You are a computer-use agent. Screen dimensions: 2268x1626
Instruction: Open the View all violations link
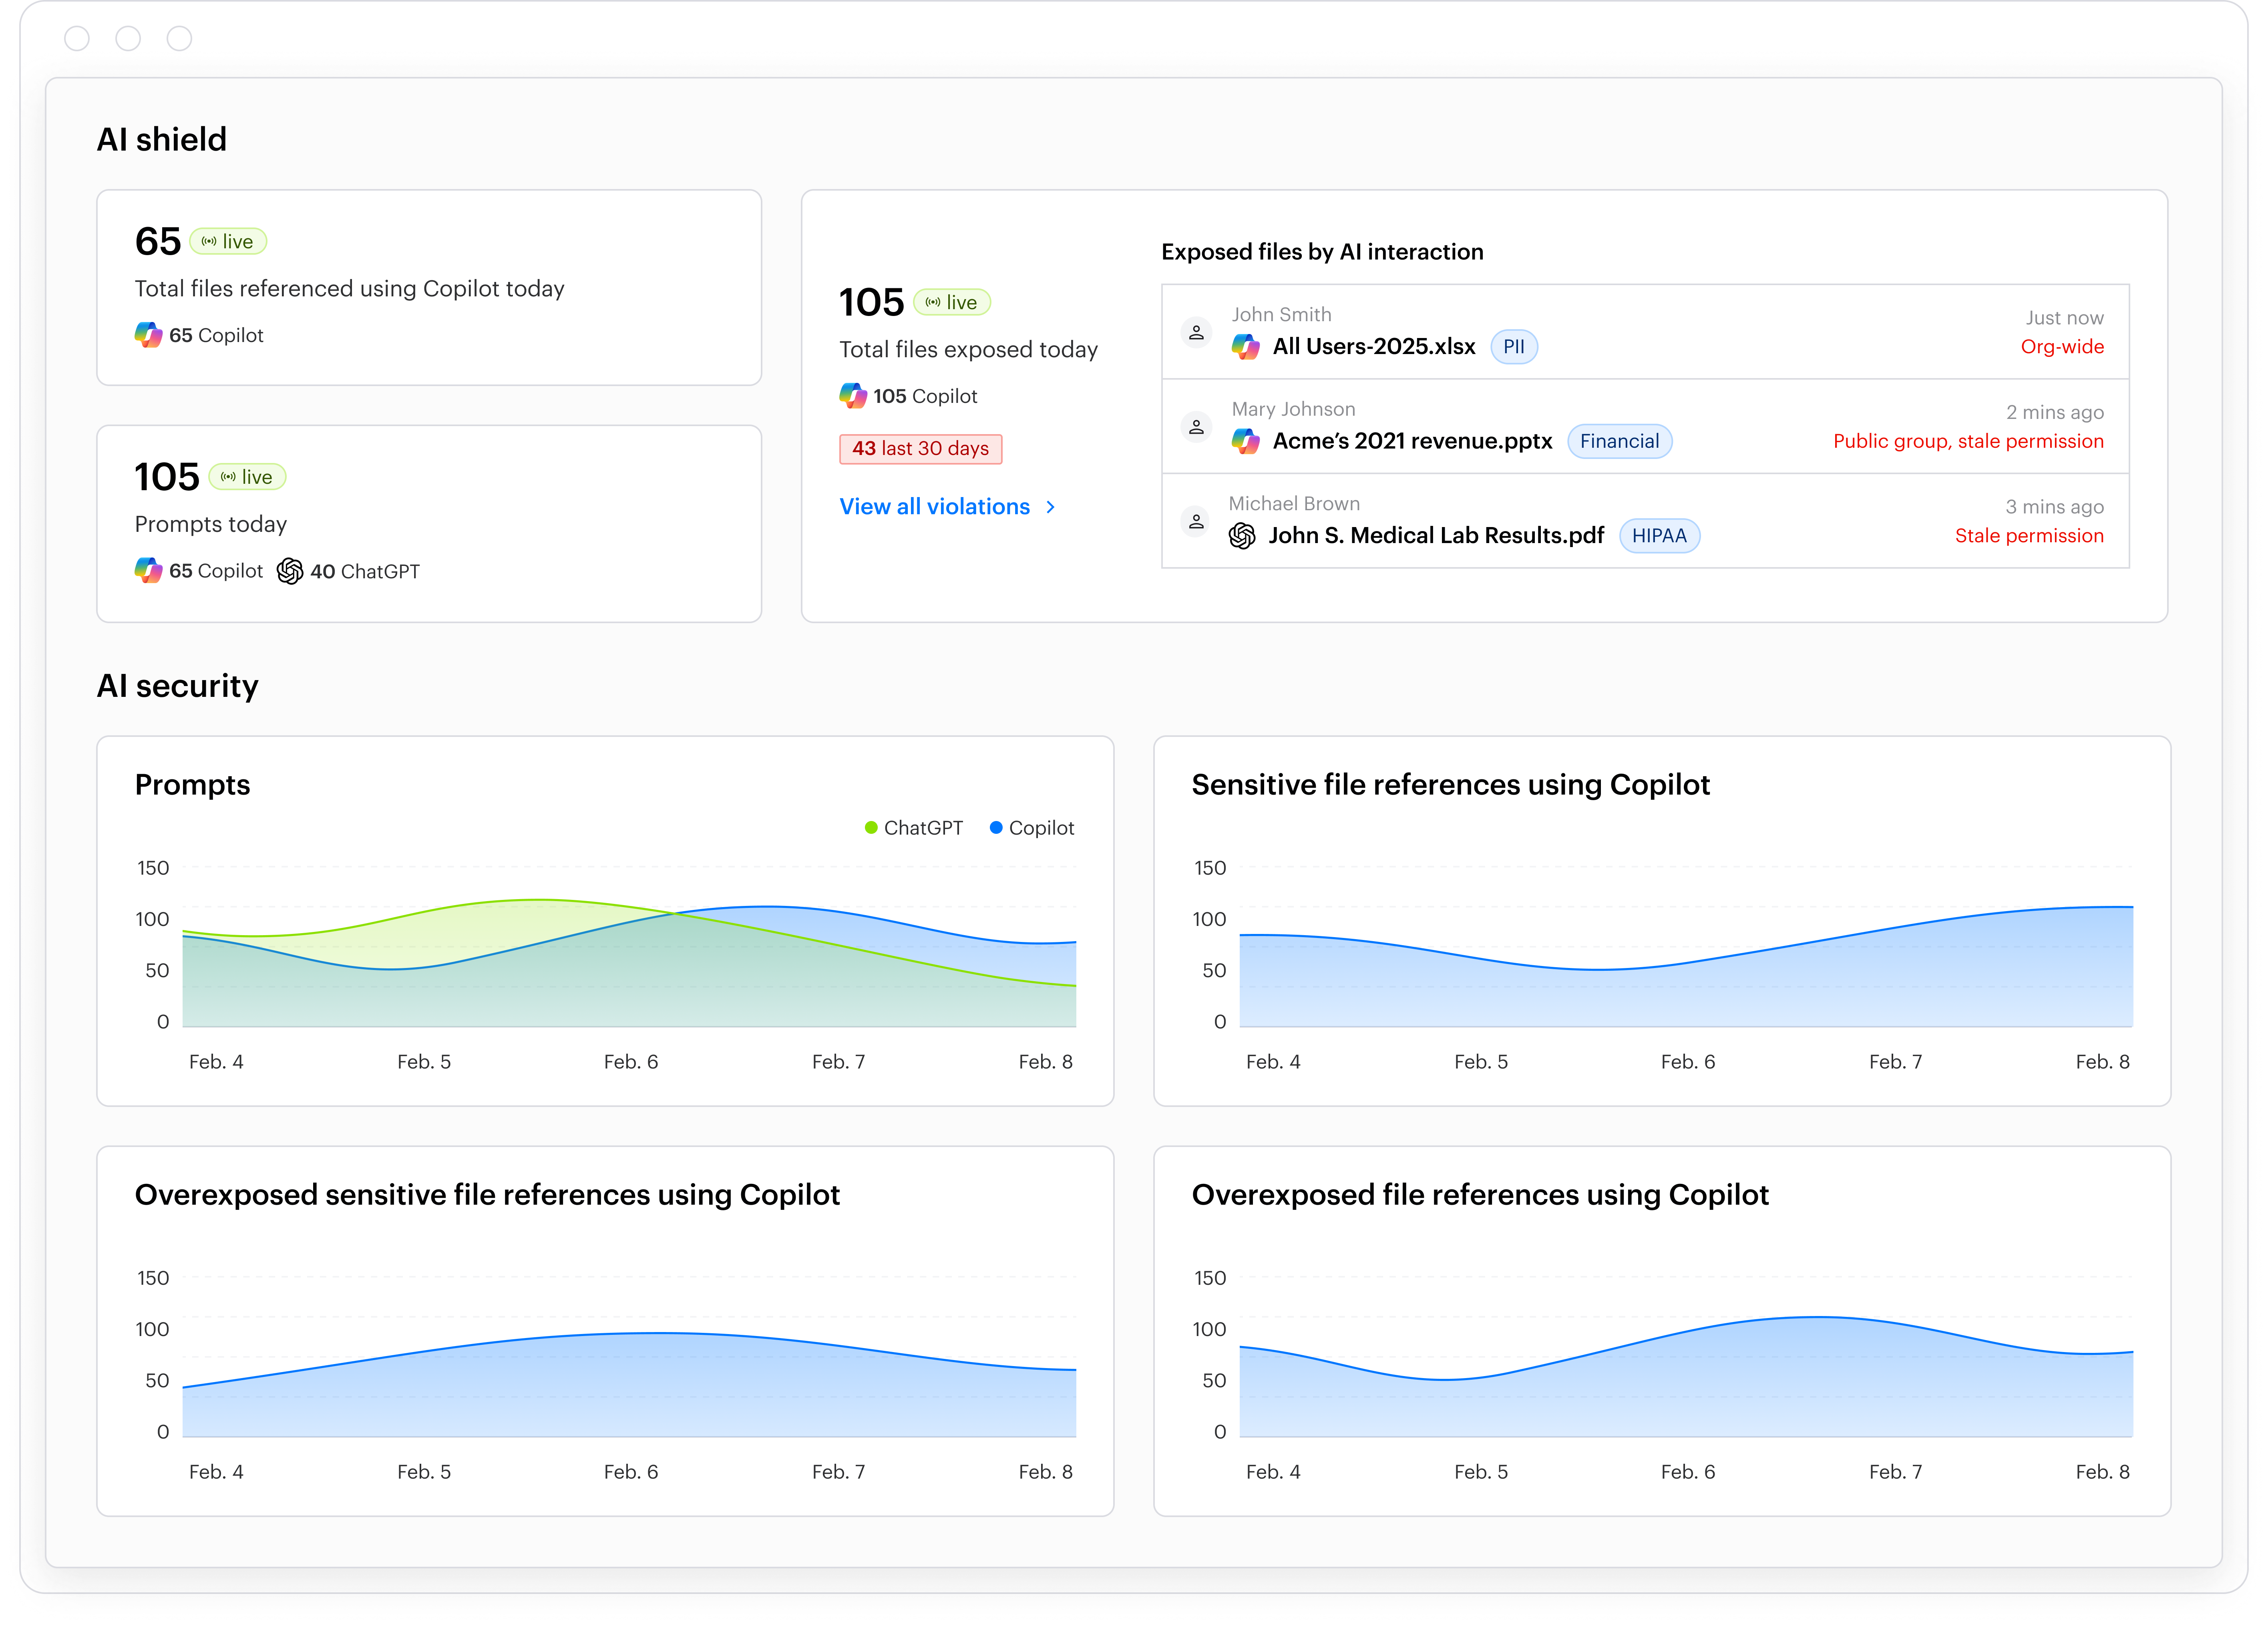click(934, 507)
